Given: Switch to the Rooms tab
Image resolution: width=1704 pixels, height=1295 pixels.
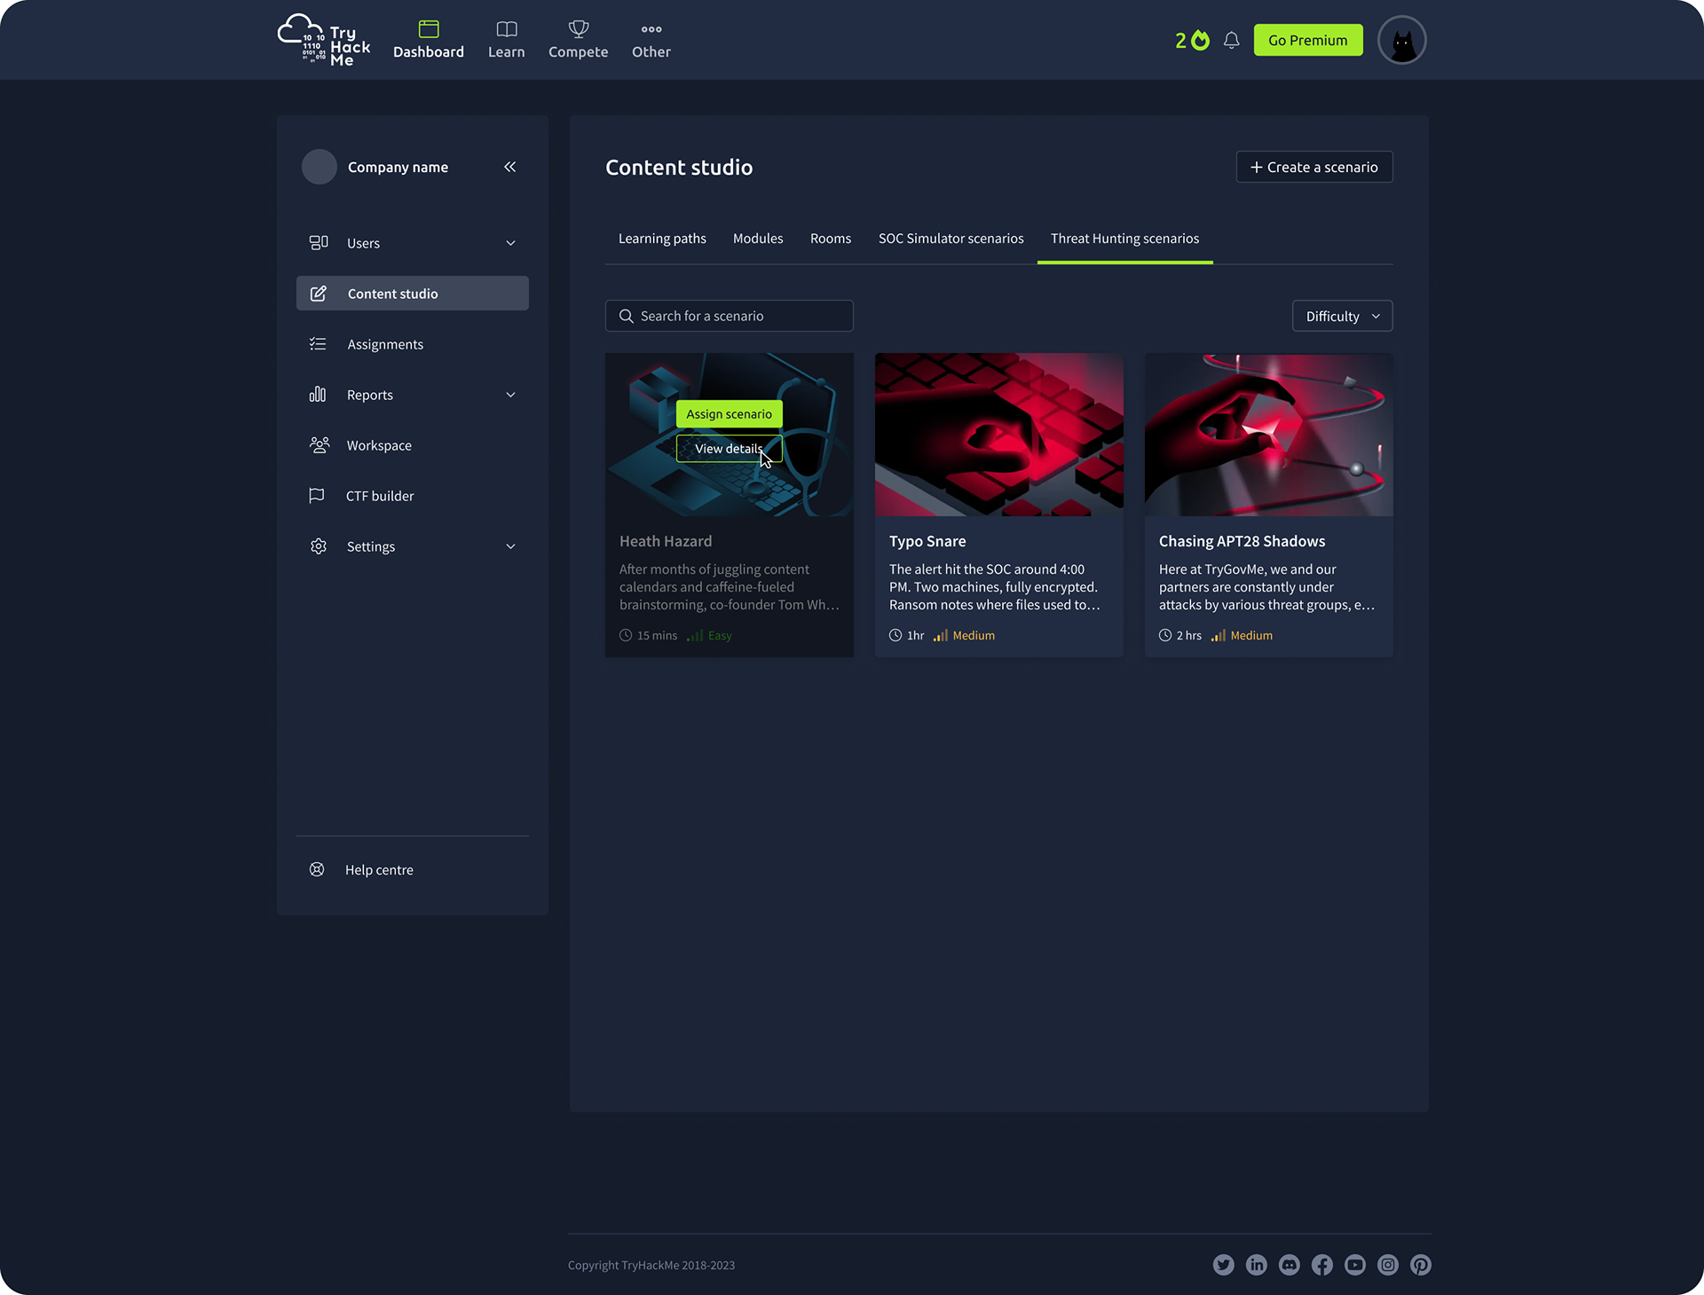Looking at the screenshot, I should point(831,239).
